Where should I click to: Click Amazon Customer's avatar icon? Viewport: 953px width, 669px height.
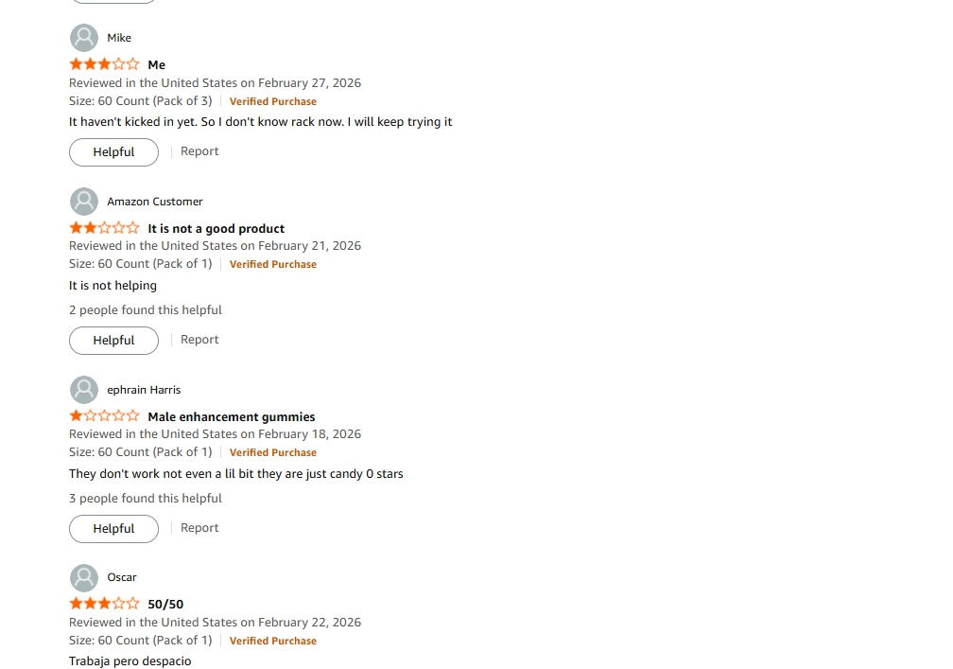[84, 202]
